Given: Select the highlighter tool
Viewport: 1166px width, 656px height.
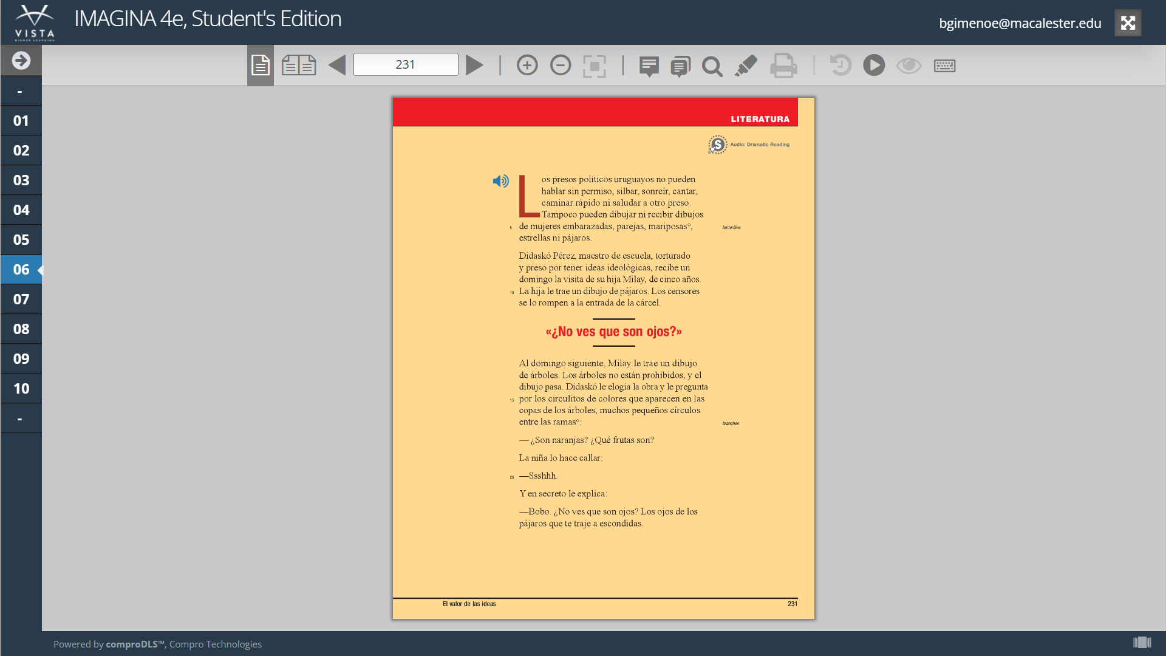Looking at the screenshot, I should pyautogui.click(x=746, y=65).
